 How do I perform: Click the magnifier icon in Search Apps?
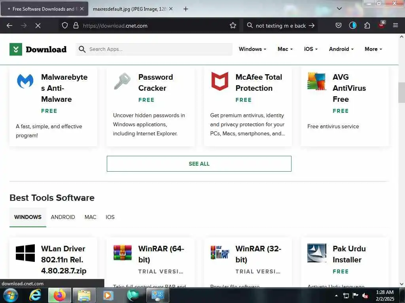tap(82, 49)
